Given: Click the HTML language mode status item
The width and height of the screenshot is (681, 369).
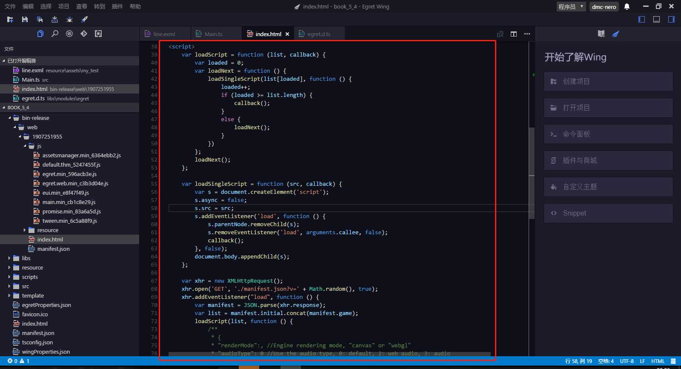Looking at the screenshot, I should [x=658, y=361].
